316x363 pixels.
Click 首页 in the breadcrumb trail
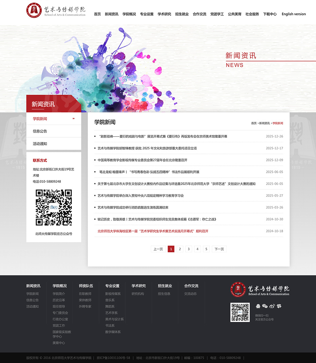254,123
